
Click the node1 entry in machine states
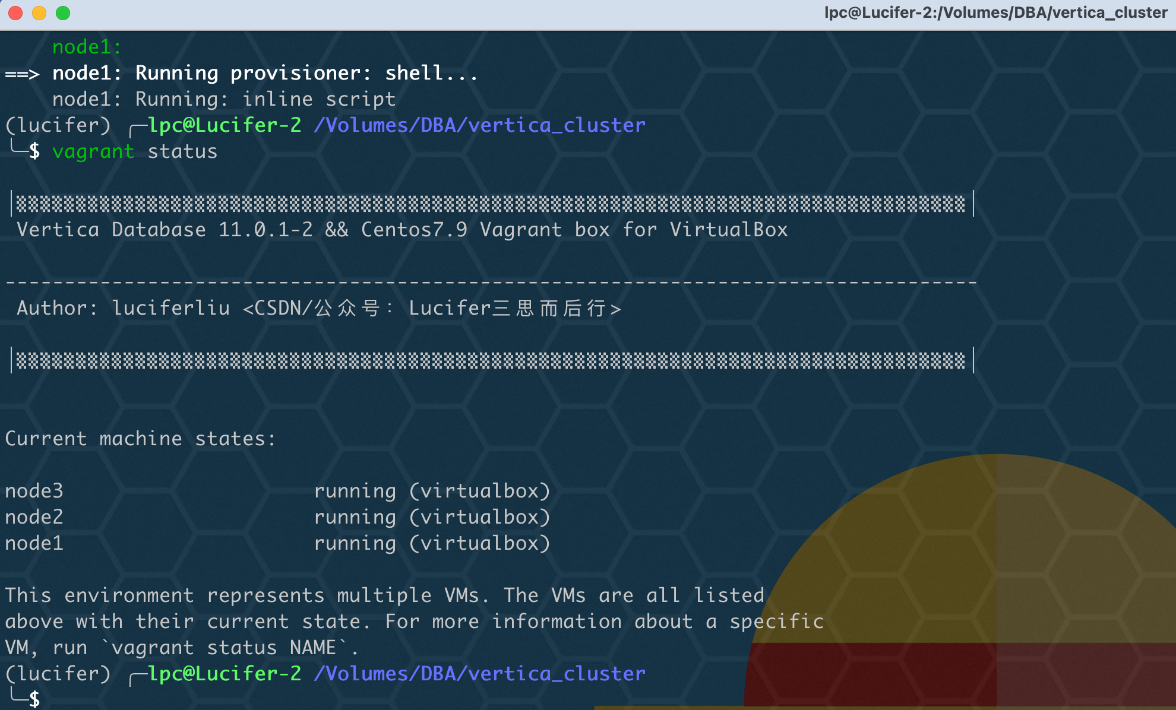pos(34,544)
